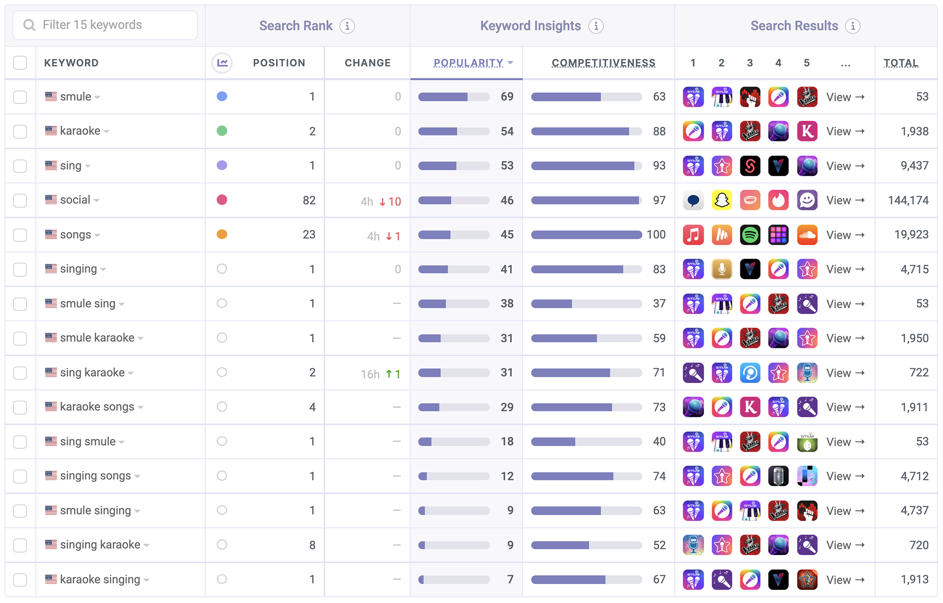This screenshot has width=943, height=603.
Task: Open pink K app icon in karaoke songs row
Action: coord(750,407)
